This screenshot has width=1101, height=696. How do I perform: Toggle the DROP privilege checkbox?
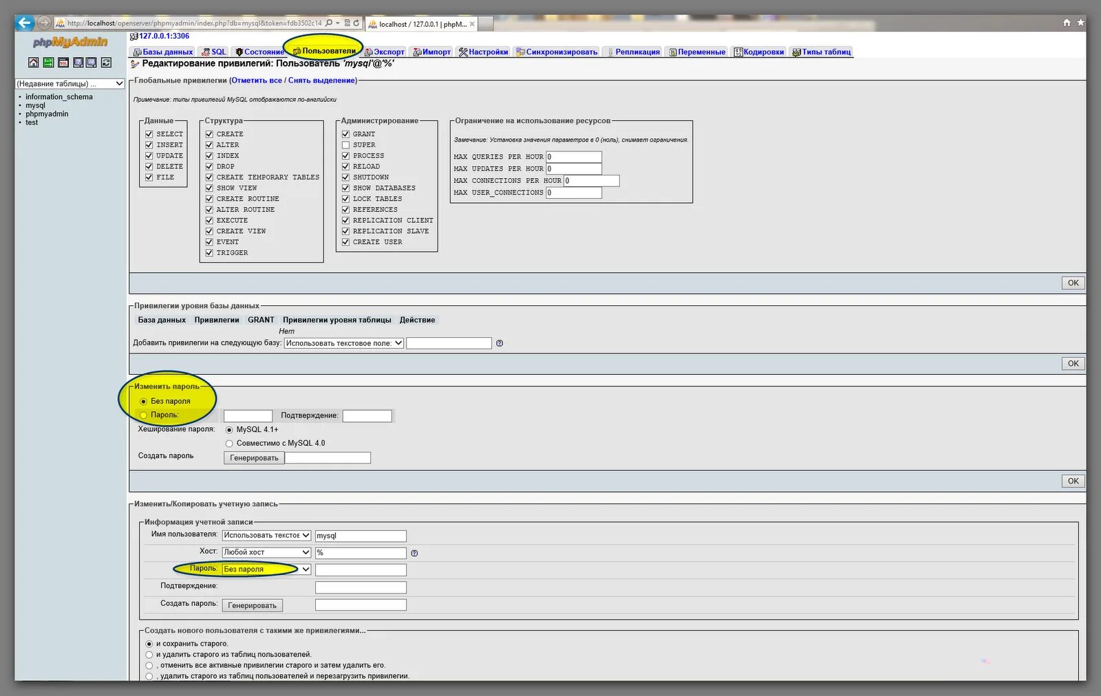[x=209, y=166]
